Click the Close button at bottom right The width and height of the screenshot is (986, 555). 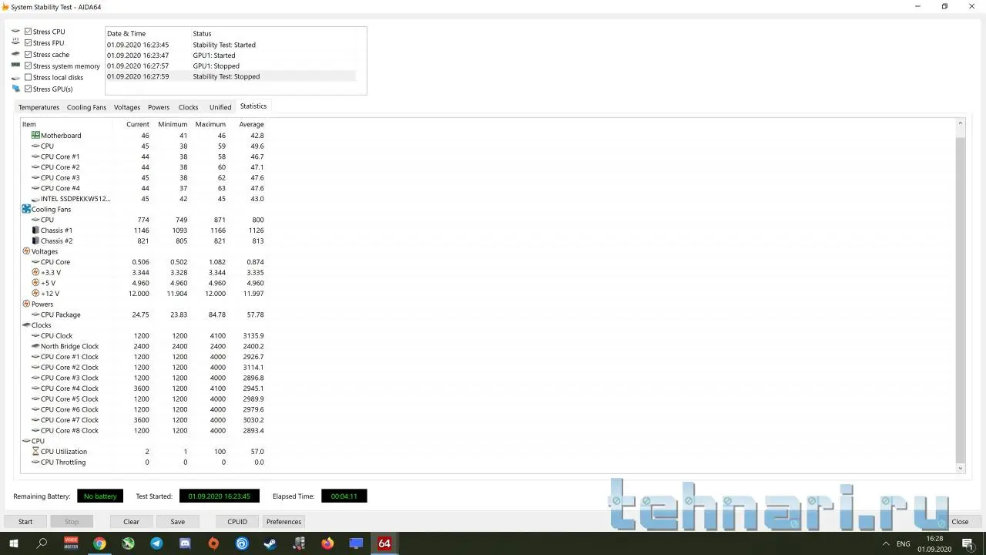(960, 522)
